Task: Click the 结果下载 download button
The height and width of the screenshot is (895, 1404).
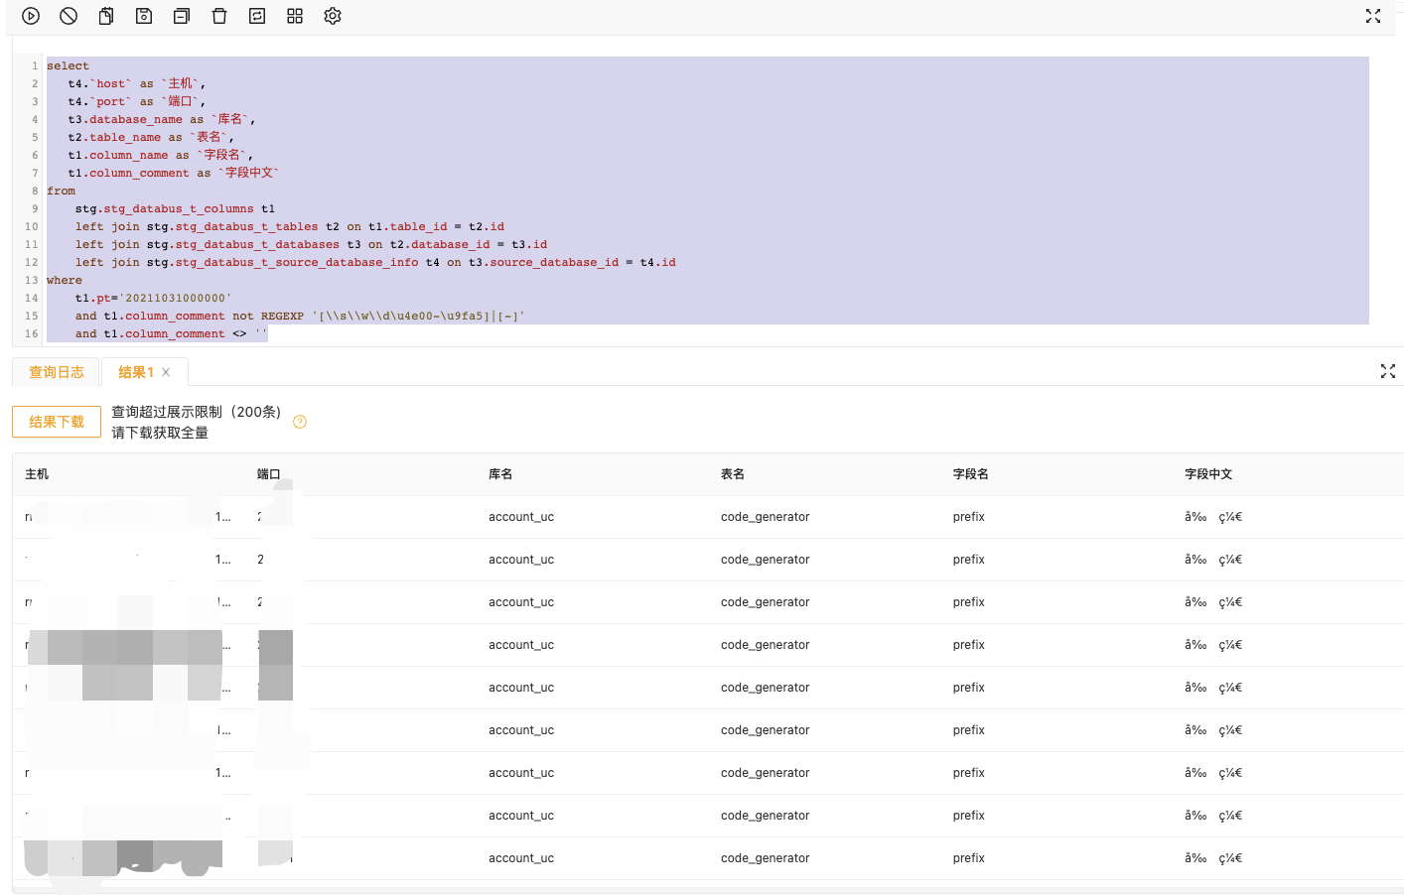Action: click(57, 422)
